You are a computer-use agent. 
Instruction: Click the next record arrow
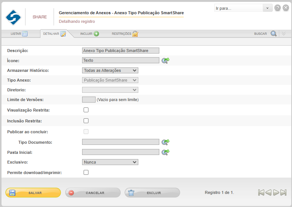point(276,192)
